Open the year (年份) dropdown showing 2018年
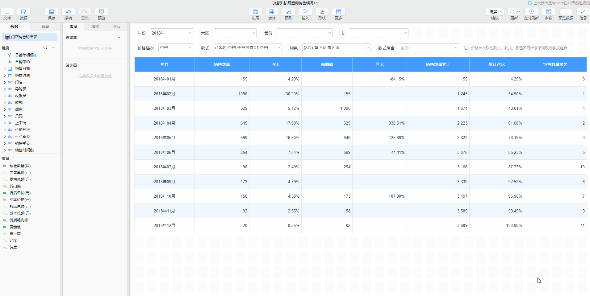The image size is (590, 296). 171,33
